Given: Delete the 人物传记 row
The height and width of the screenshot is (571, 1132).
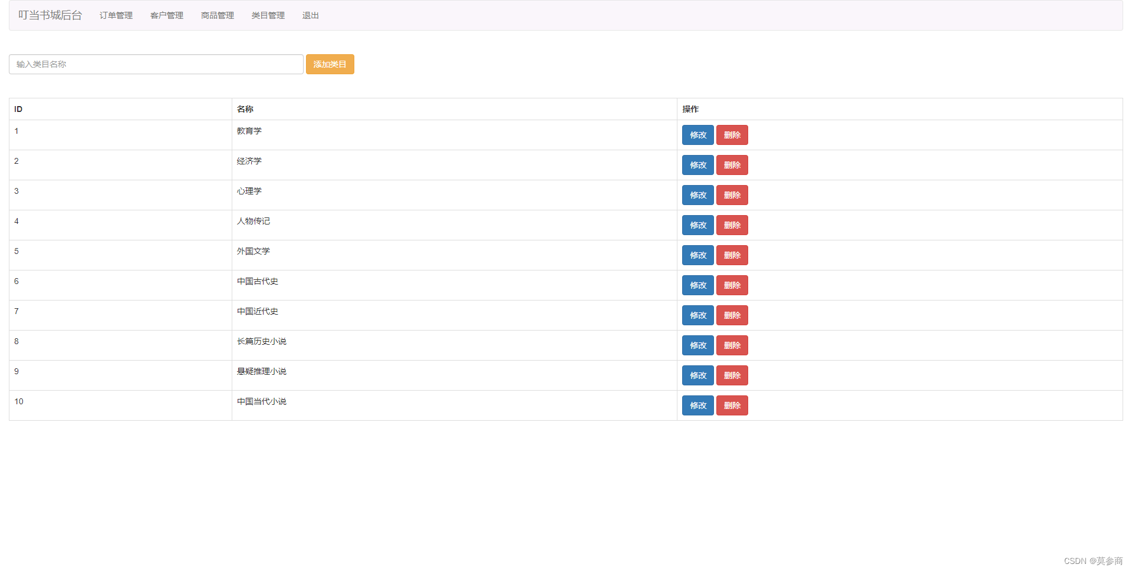Looking at the screenshot, I should (732, 225).
